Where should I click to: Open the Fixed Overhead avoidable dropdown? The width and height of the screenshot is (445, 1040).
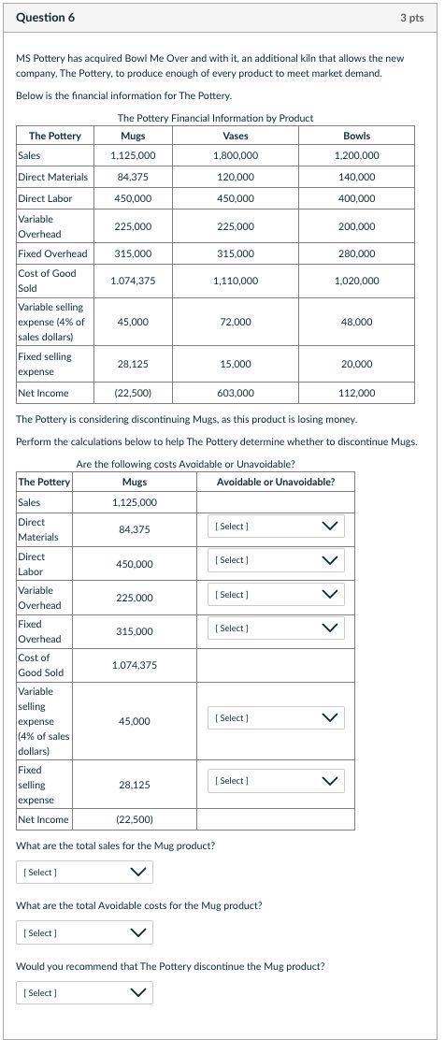(x=276, y=628)
